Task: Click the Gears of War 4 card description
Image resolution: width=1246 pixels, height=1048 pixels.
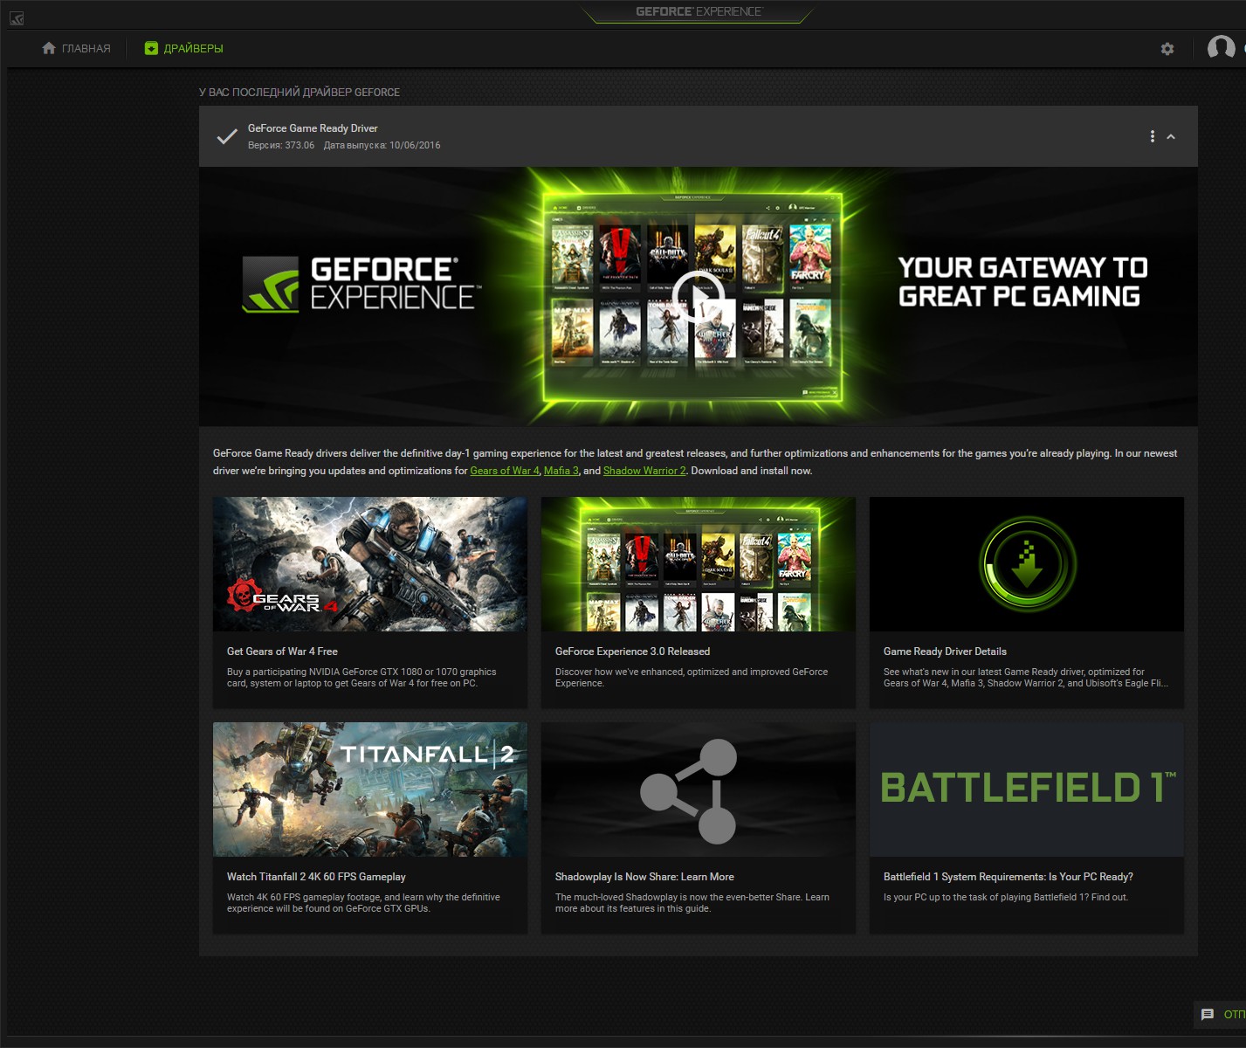Action: click(361, 678)
